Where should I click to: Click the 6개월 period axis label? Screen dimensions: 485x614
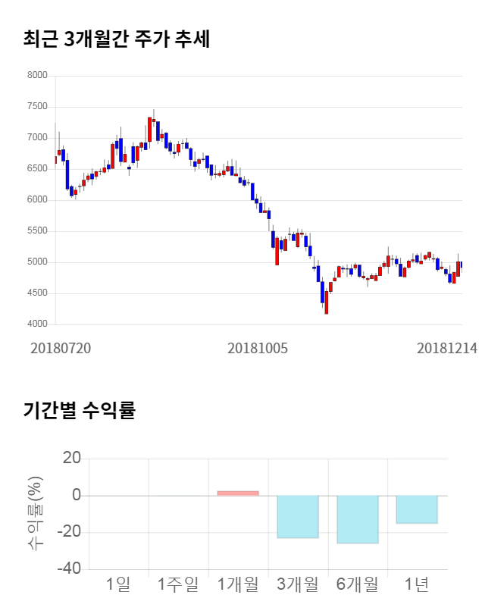(x=358, y=584)
